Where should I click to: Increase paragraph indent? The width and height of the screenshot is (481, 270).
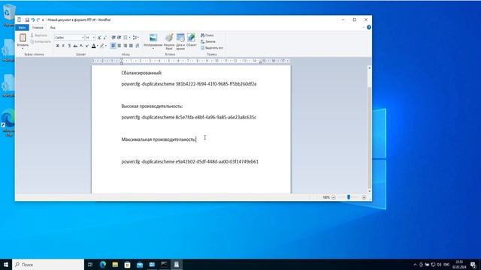[x=119, y=37]
